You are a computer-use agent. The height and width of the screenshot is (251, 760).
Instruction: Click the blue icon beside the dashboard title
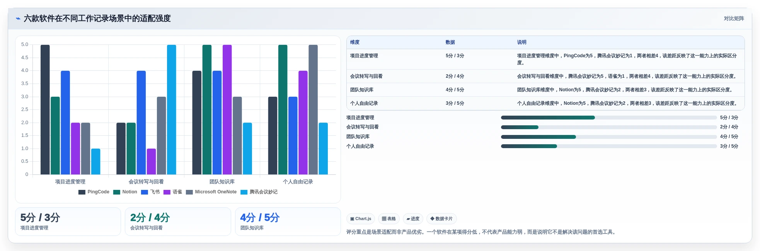click(18, 19)
